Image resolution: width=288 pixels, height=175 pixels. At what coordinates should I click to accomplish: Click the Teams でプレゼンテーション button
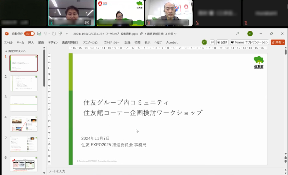tap(249, 42)
